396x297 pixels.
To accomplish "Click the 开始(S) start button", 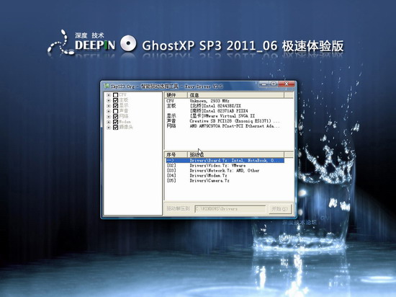I will (x=280, y=209).
